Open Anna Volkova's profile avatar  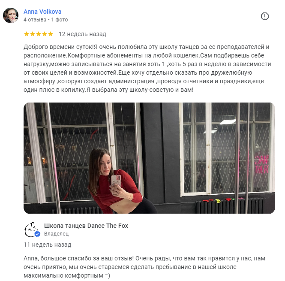point(11,15)
